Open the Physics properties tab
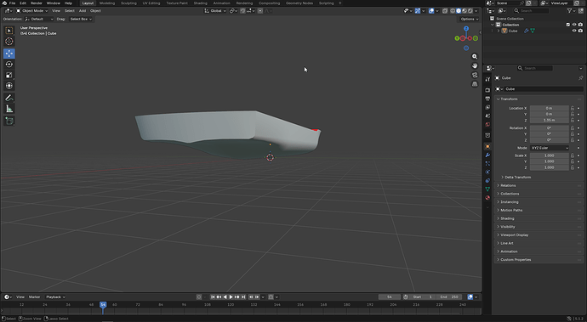The height and width of the screenshot is (322, 587). [x=487, y=172]
